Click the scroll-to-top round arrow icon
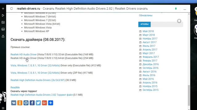This screenshot has width=197, height=110. pos(179,21)
